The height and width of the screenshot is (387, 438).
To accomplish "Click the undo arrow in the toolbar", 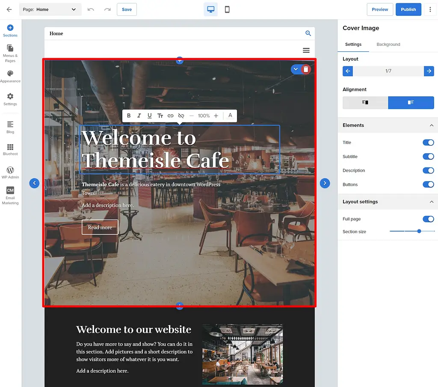I will coord(91,9).
